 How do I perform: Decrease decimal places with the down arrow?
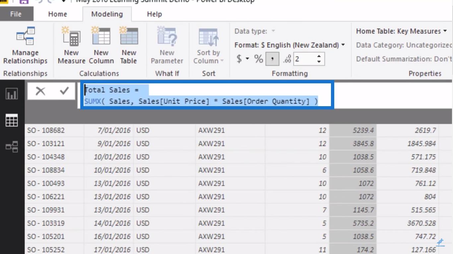pos(319,62)
